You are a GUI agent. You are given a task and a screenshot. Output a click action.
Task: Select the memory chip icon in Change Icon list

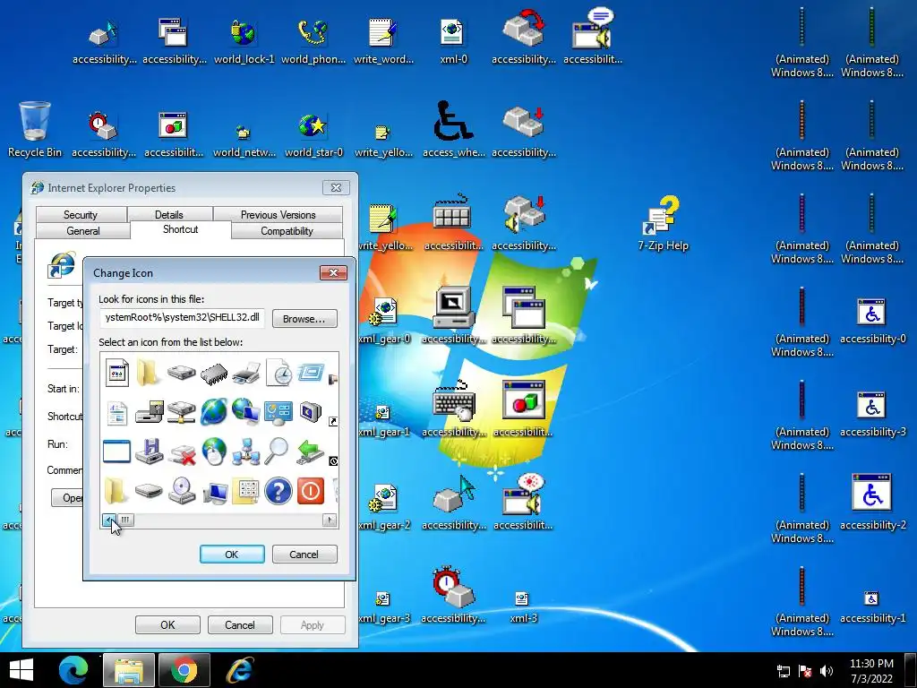pyautogui.click(x=213, y=374)
